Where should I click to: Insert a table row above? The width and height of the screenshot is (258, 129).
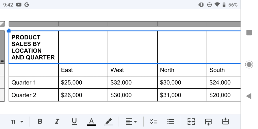(225, 122)
